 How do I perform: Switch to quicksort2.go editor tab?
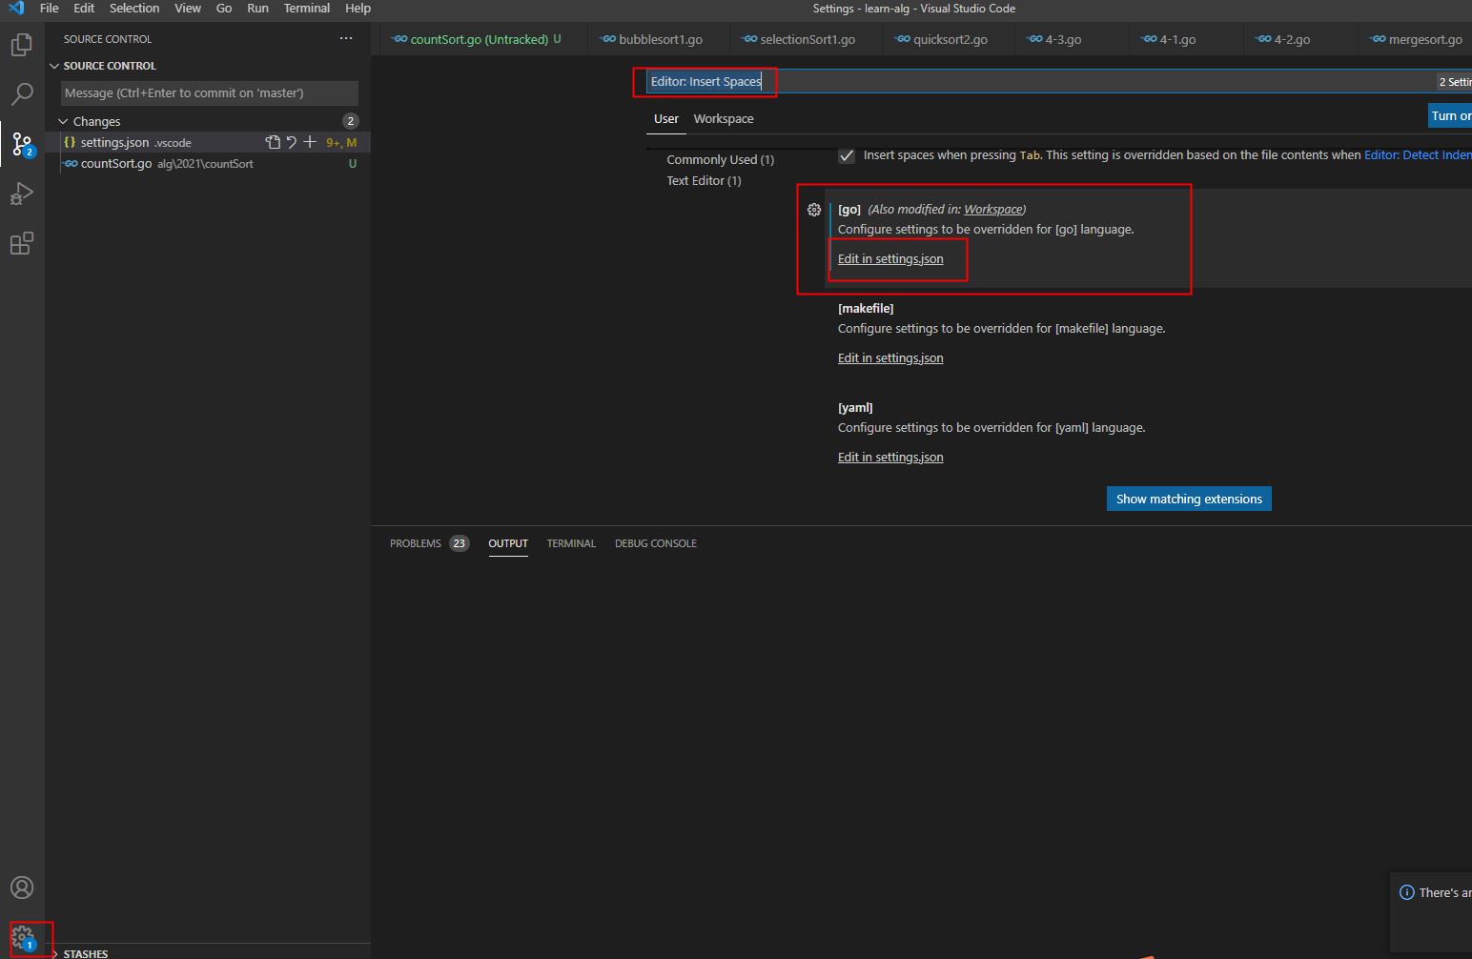pyautogui.click(x=949, y=39)
